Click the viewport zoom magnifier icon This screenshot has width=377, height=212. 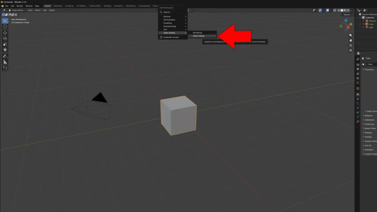click(350, 35)
